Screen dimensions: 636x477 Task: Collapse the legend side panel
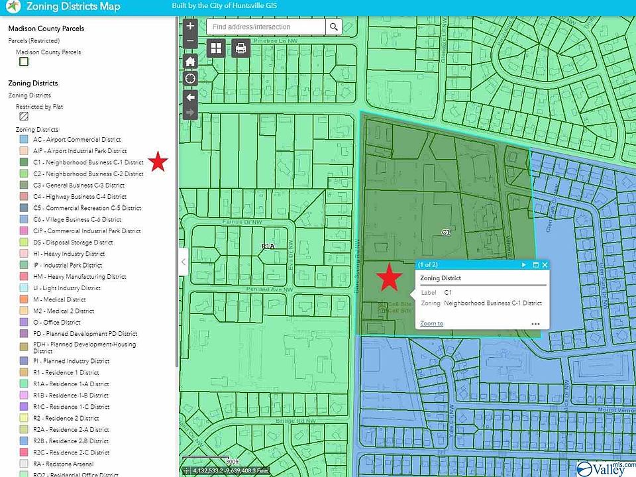tap(184, 262)
